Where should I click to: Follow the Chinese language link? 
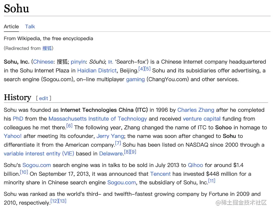pyautogui.click(x=43, y=62)
